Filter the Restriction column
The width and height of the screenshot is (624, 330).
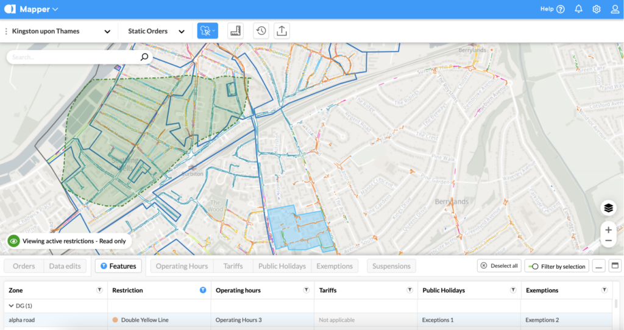(x=203, y=290)
